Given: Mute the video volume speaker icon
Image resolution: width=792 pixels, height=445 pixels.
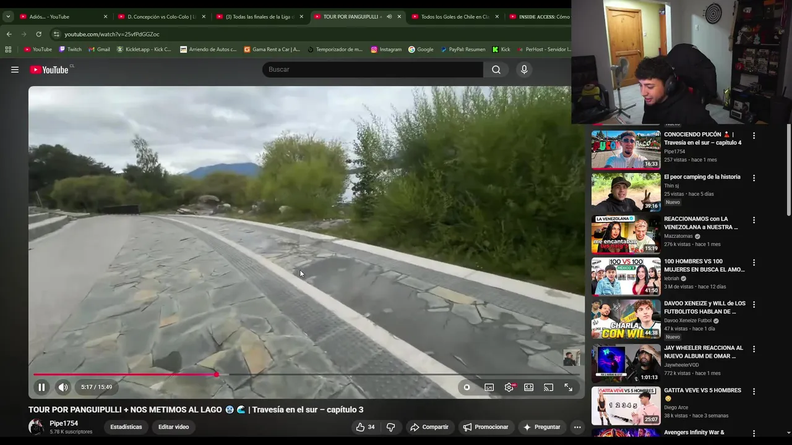Looking at the screenshot, I should click(63, 388).
